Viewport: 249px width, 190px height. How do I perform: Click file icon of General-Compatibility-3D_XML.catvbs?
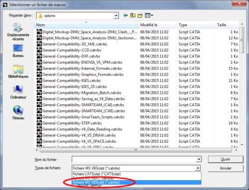pyautogui.click(x=39, y=44)
